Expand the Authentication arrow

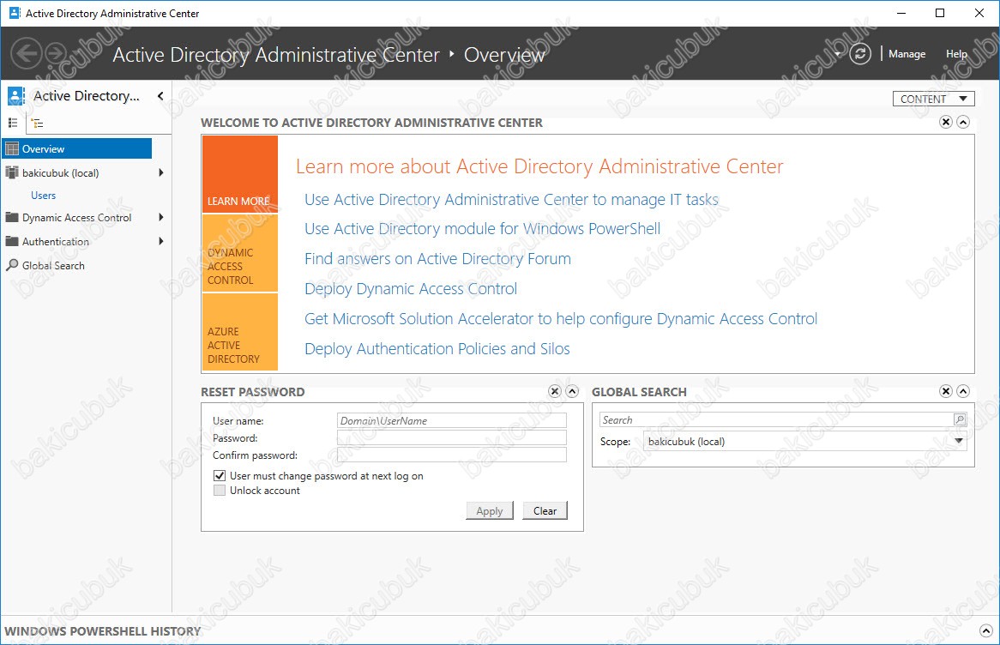(x=160, y=241)
